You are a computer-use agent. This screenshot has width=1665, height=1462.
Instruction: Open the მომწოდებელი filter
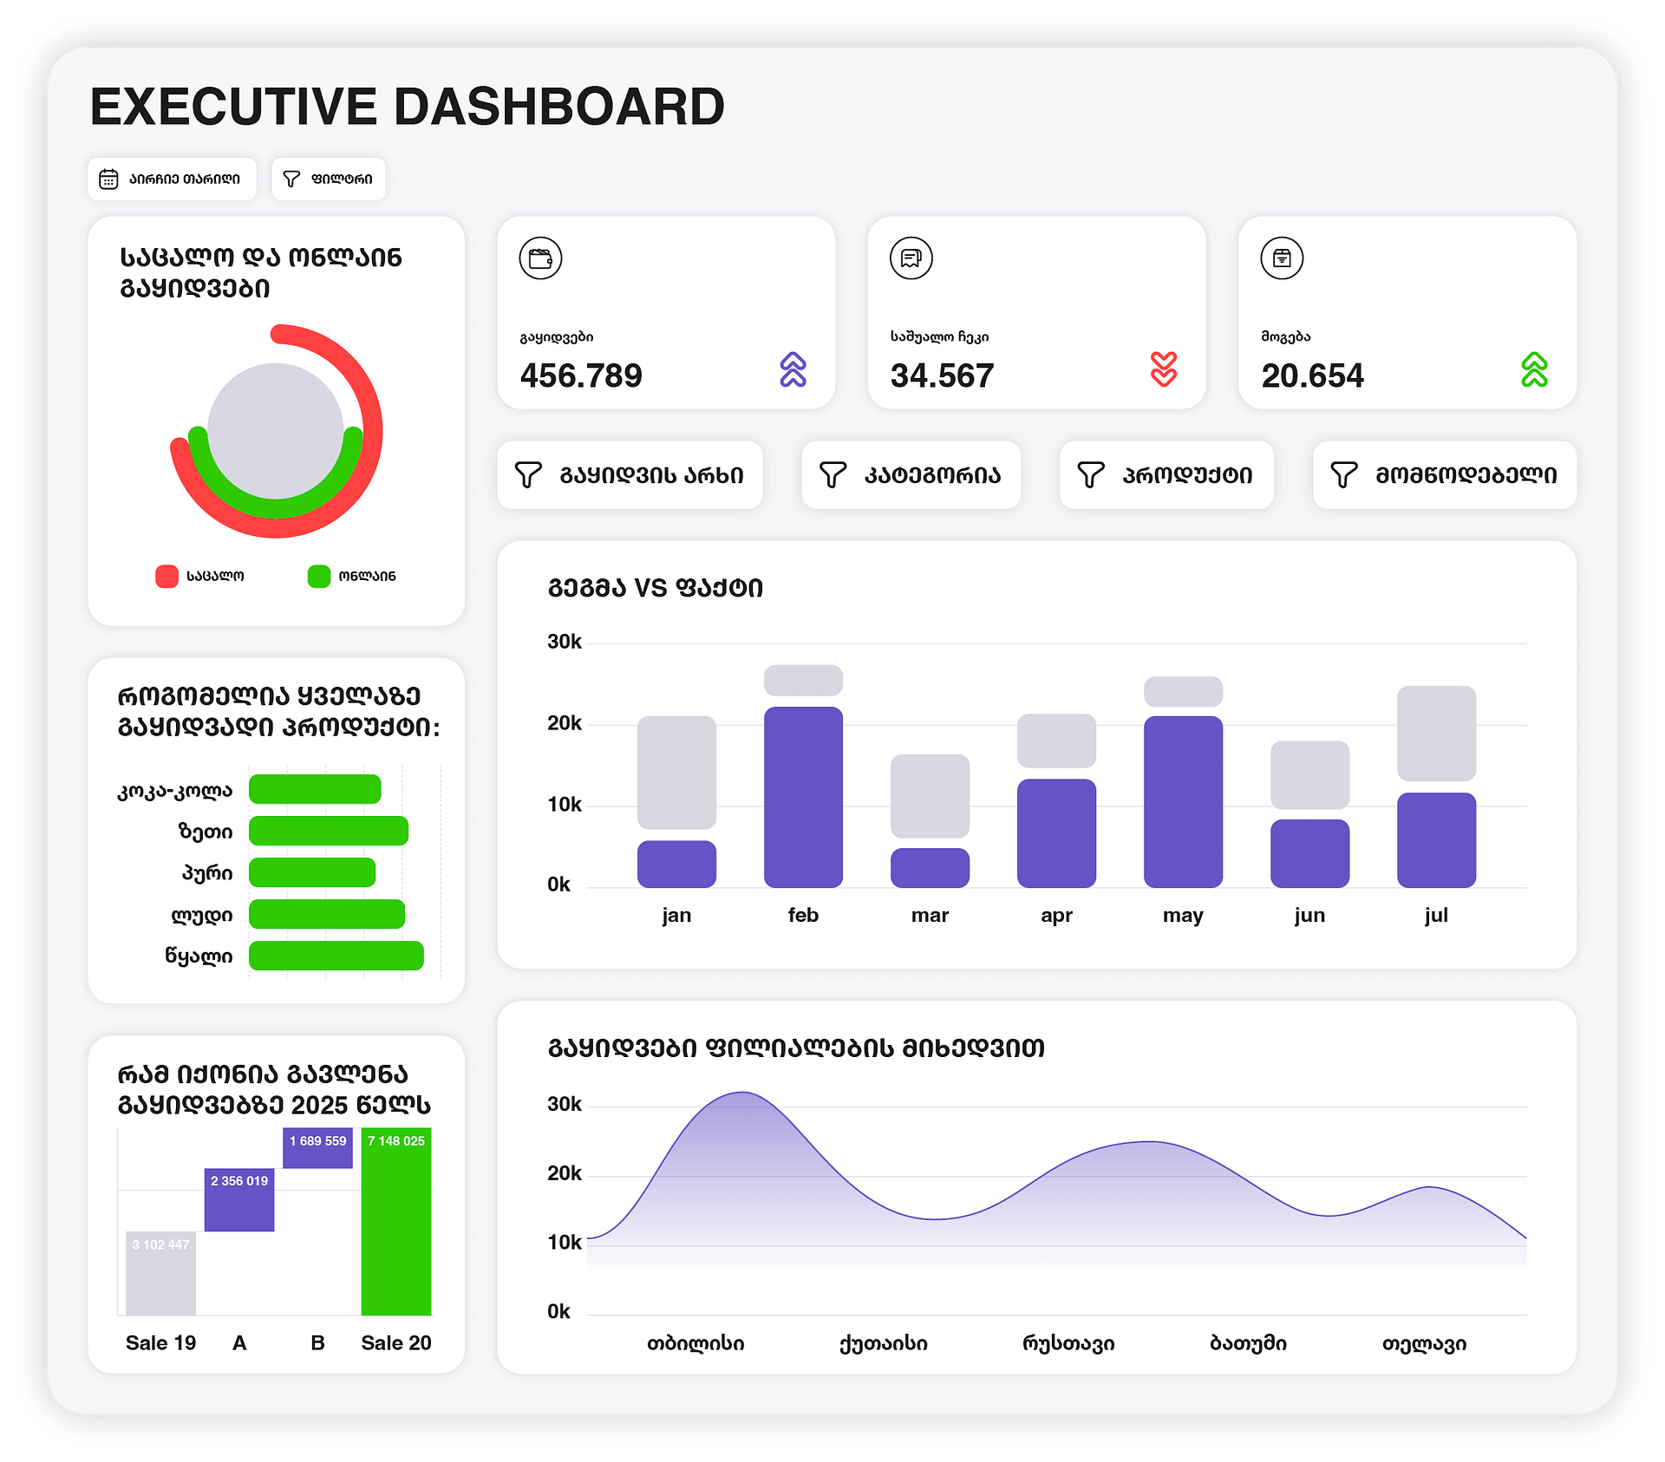(1444, 475)
